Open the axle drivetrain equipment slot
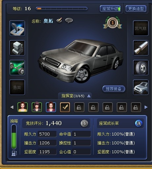Screen dimensions: 152x169 click(17, 68)
